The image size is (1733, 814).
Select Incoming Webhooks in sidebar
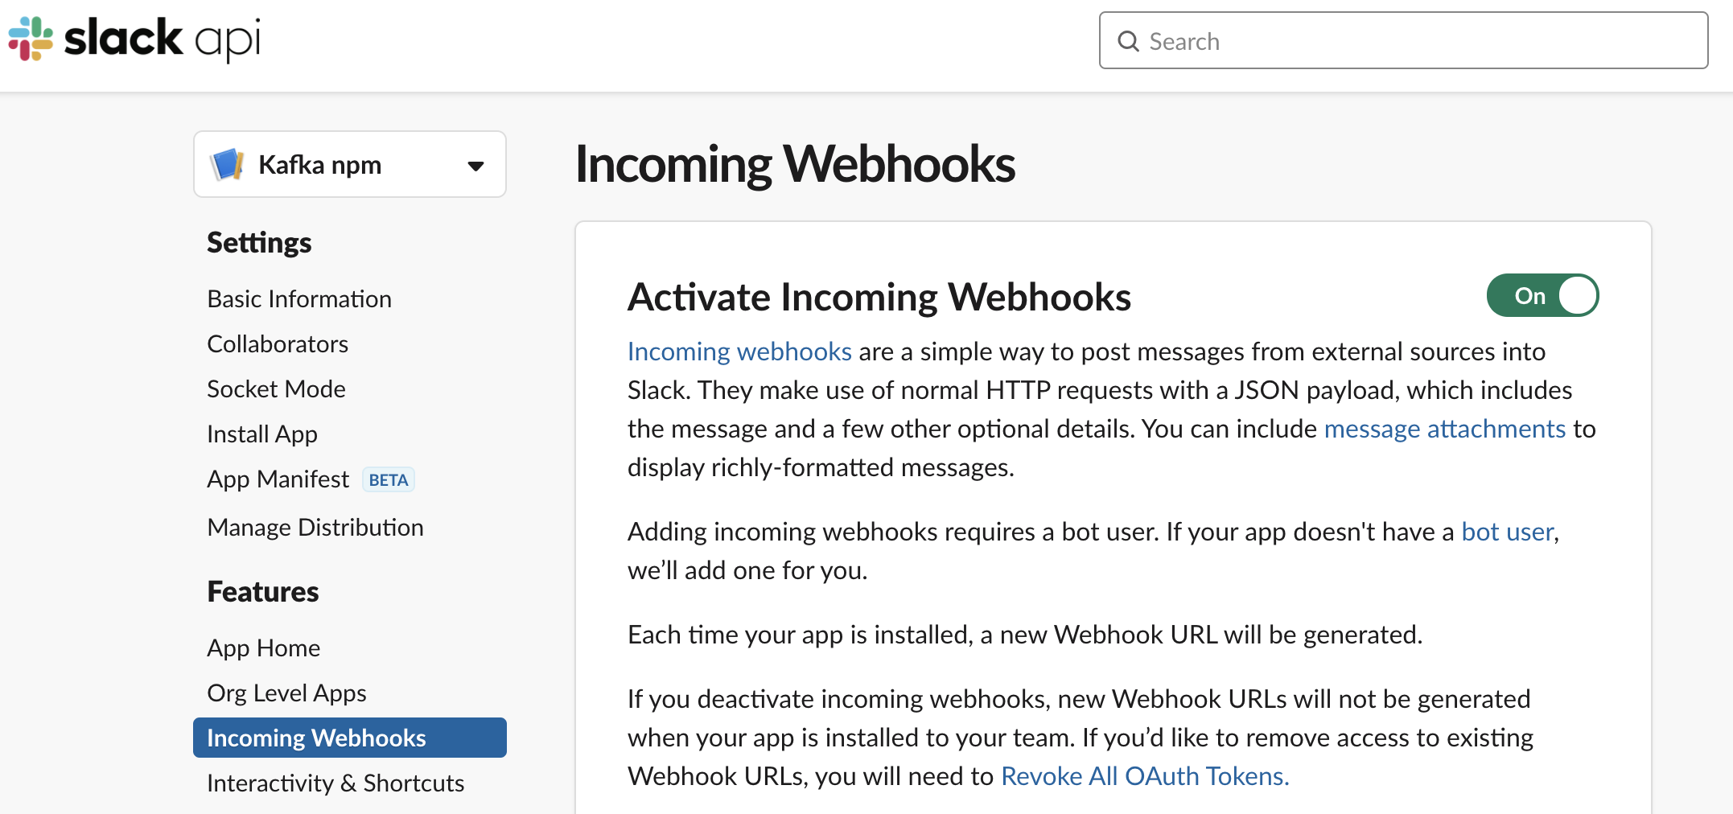click(350, 738)
